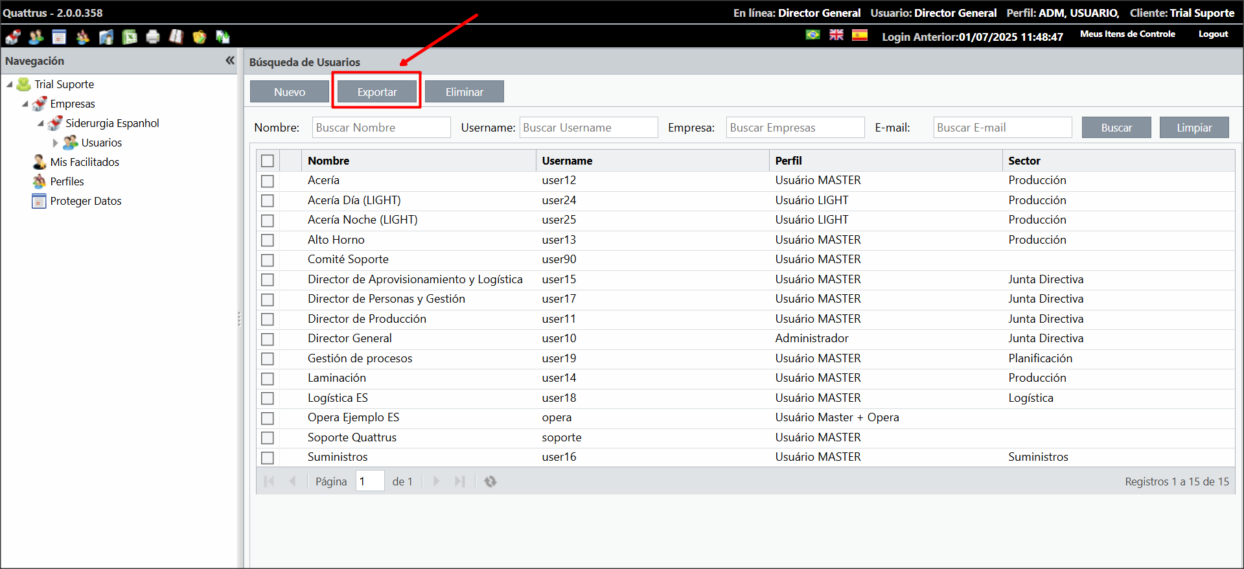The height and width of the screenshot is (569, 1244).
Task: Expand the Usuarios tree node
Action: click(x=55, y=143)
